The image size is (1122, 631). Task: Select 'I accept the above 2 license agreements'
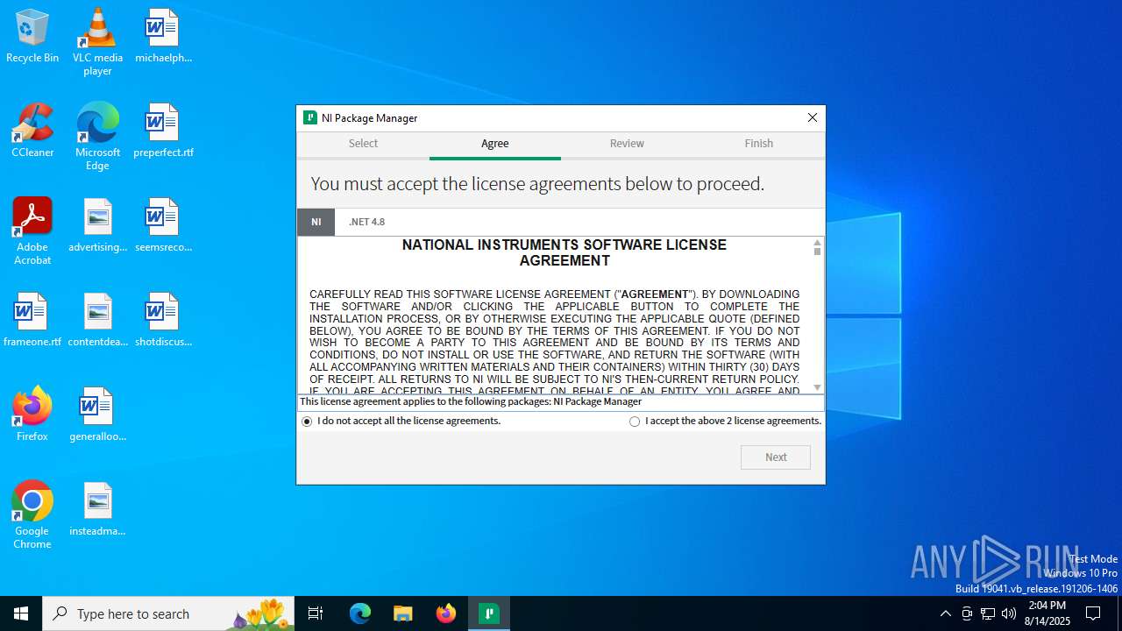point(725,422)
